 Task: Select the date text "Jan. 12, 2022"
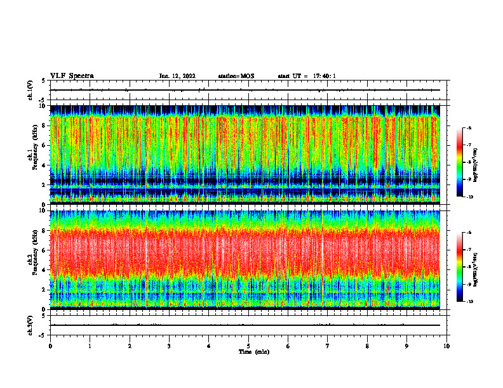point(177,76)
